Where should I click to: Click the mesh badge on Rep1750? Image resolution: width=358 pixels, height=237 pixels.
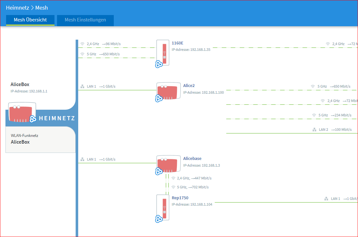pos(159,219)
